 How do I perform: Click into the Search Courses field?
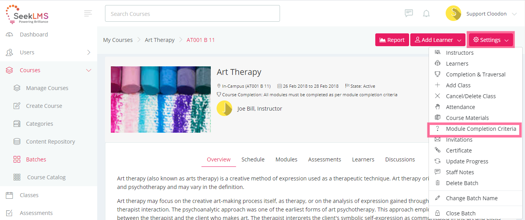pyautogui.click(x=192, y=14)
